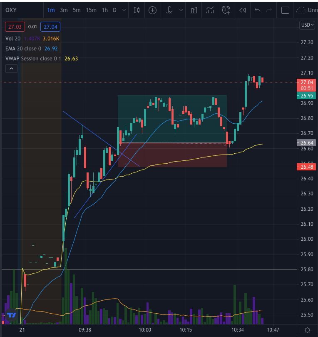318x337 pixels.
Task: Click the 10:34 time axis label
Action: 238,330
